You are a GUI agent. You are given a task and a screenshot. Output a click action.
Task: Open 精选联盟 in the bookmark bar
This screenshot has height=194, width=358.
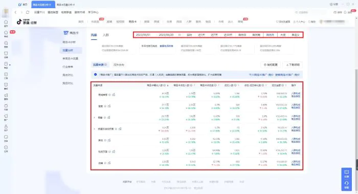tap(53, 12)
